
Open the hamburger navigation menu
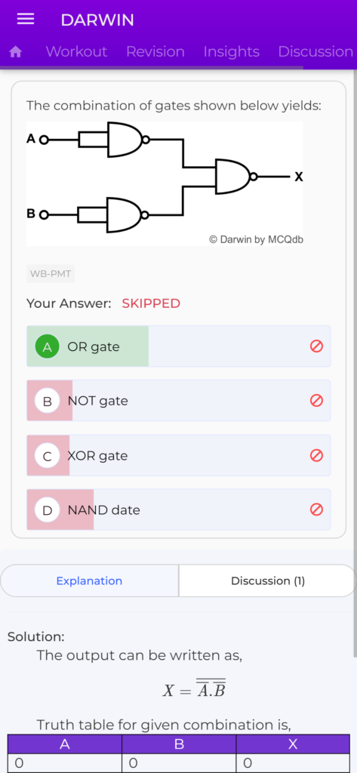click(x=26, y=19)
